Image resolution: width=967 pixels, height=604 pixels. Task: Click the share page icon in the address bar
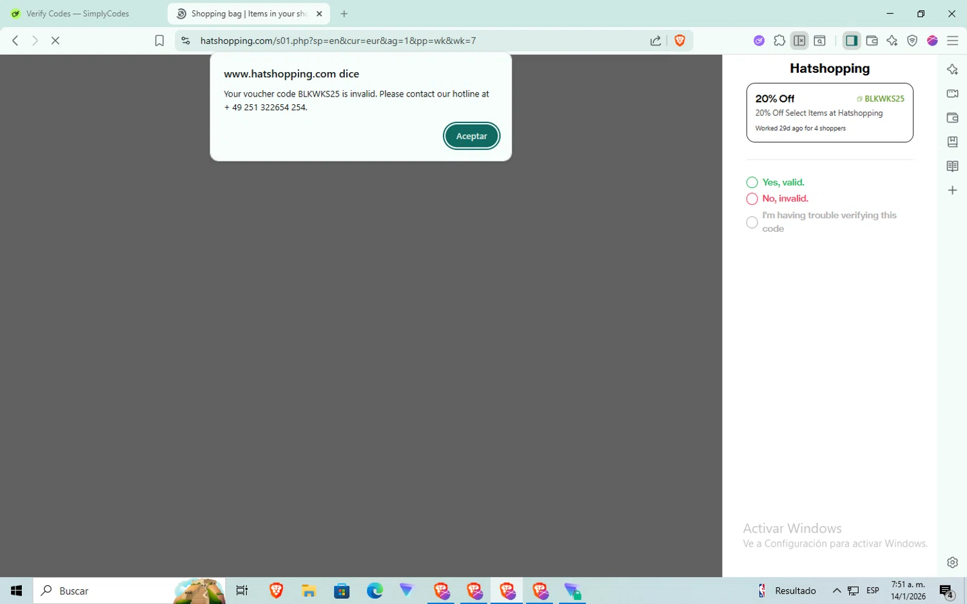pyautogui.click(x=656, y=41)
